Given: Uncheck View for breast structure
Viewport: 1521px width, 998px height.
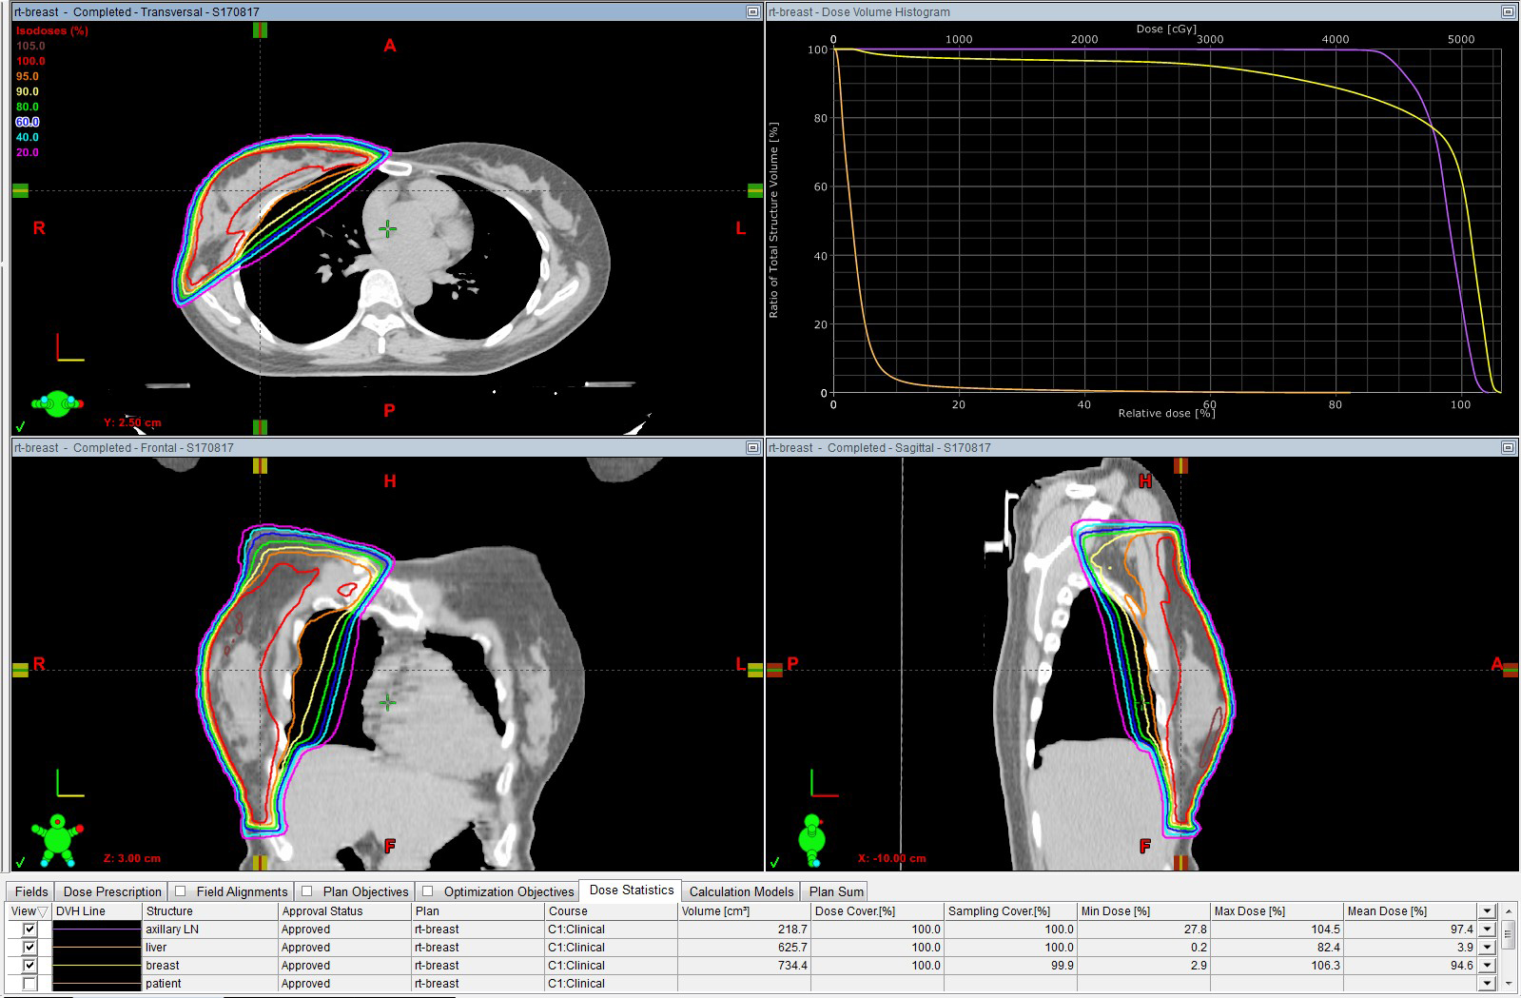Looking at the screenshot, I should pyautogui.click(x=29, y=966).
